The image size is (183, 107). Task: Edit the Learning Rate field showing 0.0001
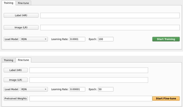[x=77, y=39]
